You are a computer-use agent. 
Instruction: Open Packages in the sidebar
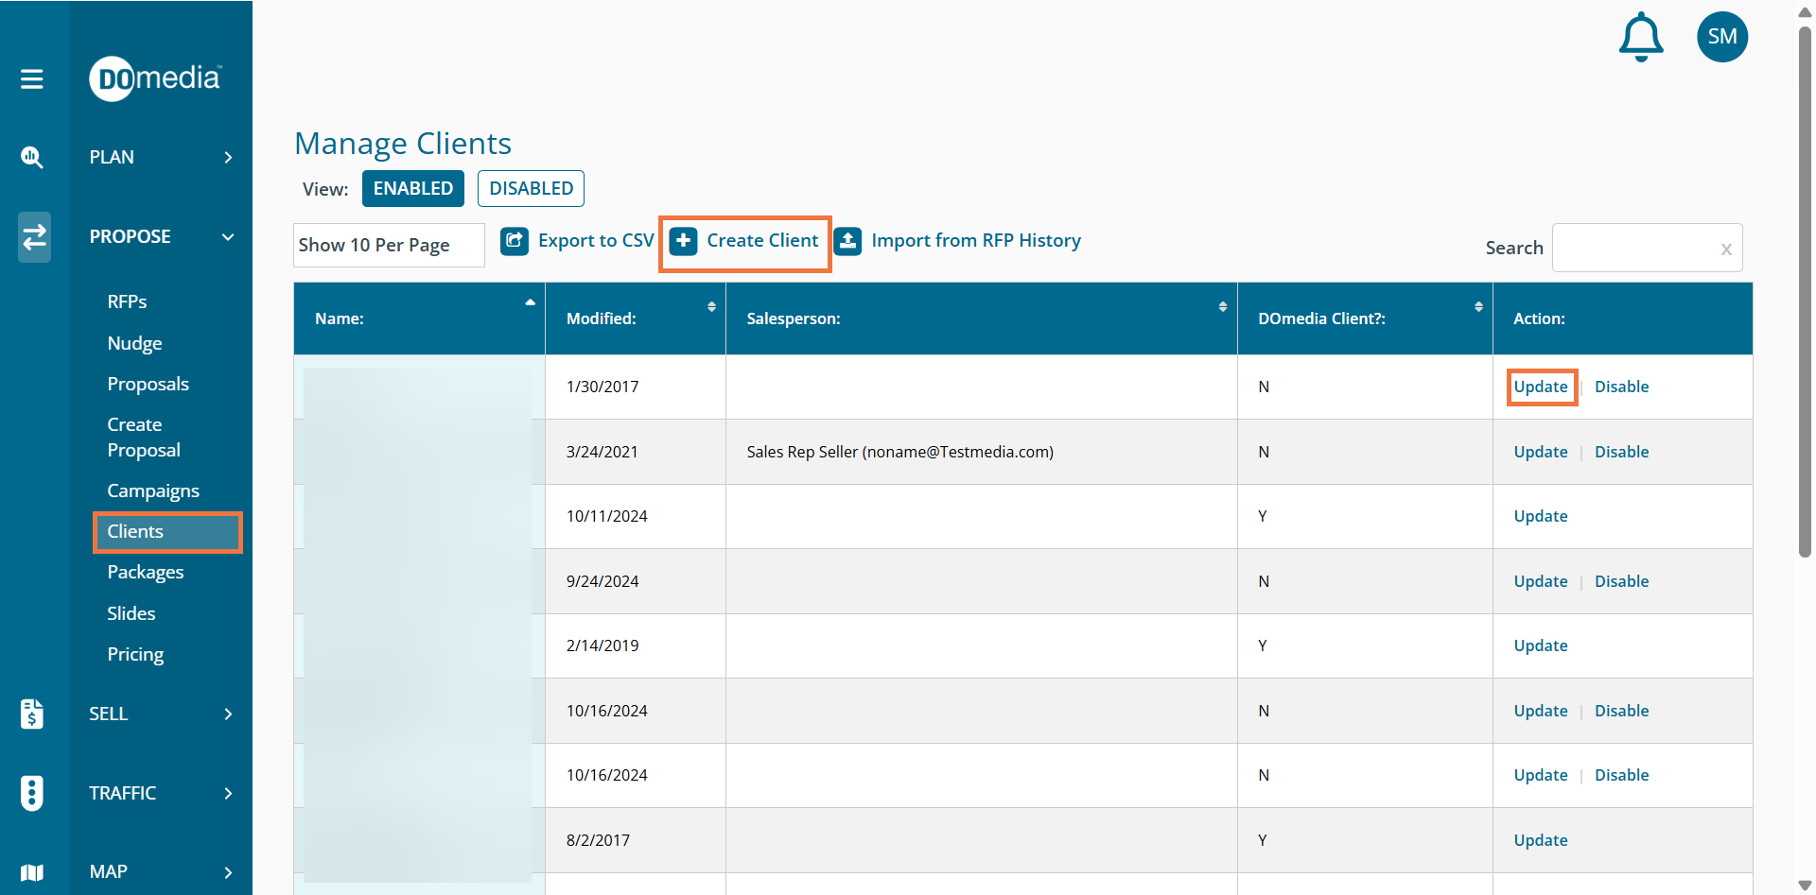146,572
